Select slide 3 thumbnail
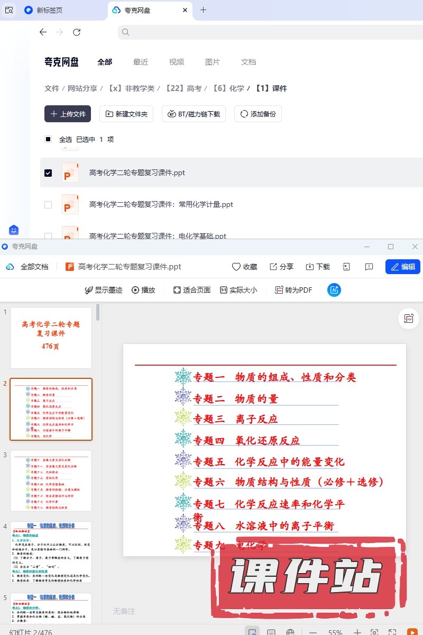The height and width of the screenshot is (635, 423). tap(51, 480)
